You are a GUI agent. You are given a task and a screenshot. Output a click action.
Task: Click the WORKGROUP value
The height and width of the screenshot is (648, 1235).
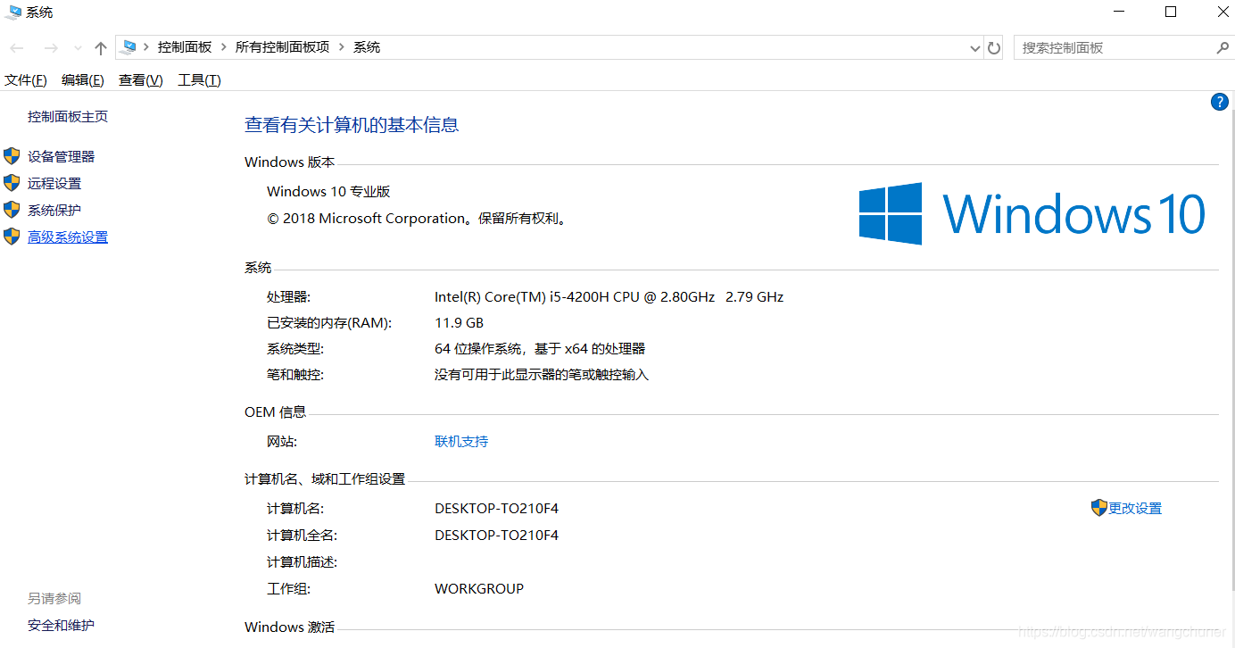tap(479, 589)
